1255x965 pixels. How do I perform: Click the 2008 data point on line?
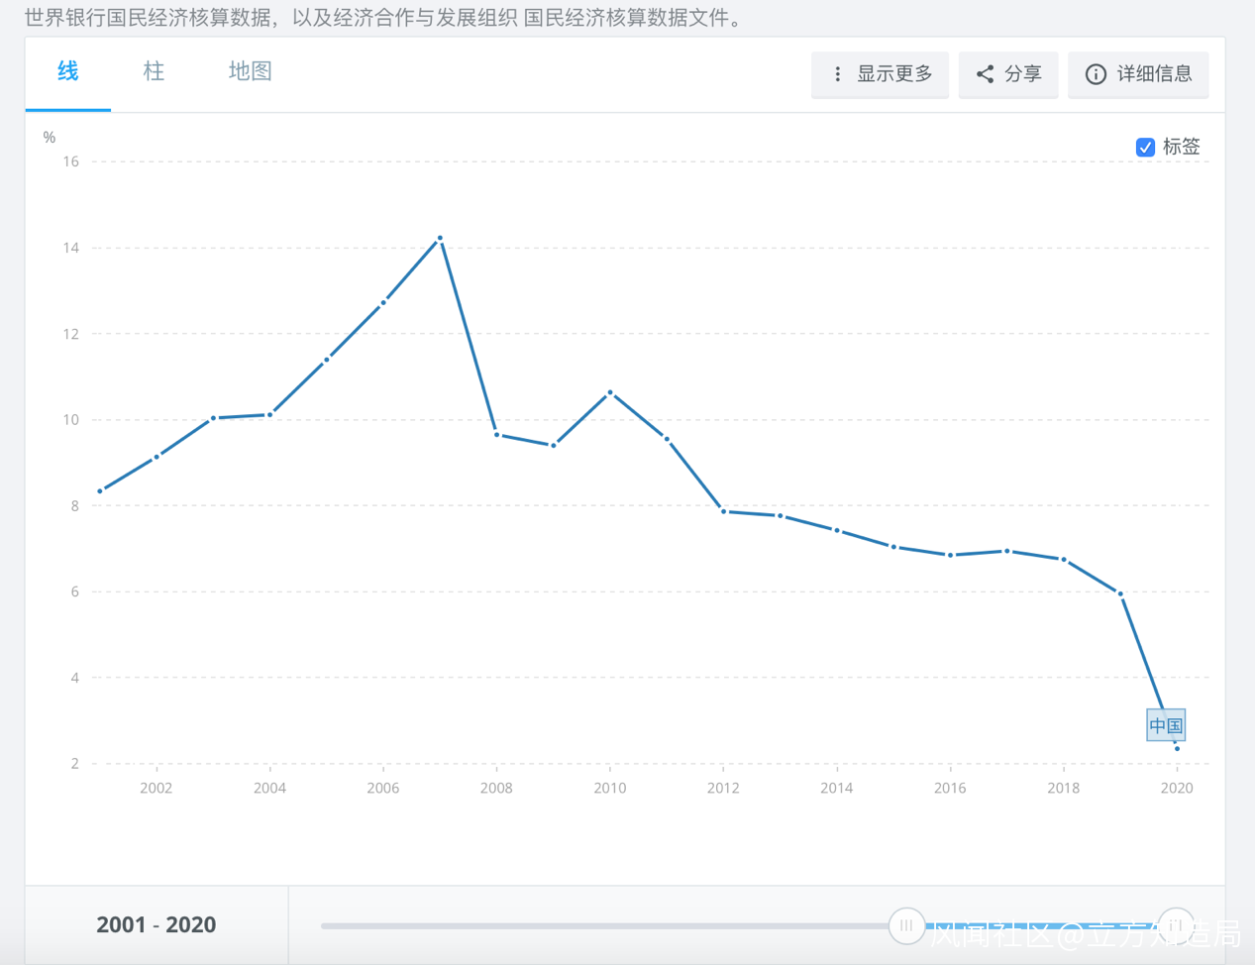(x=496, y=434)
